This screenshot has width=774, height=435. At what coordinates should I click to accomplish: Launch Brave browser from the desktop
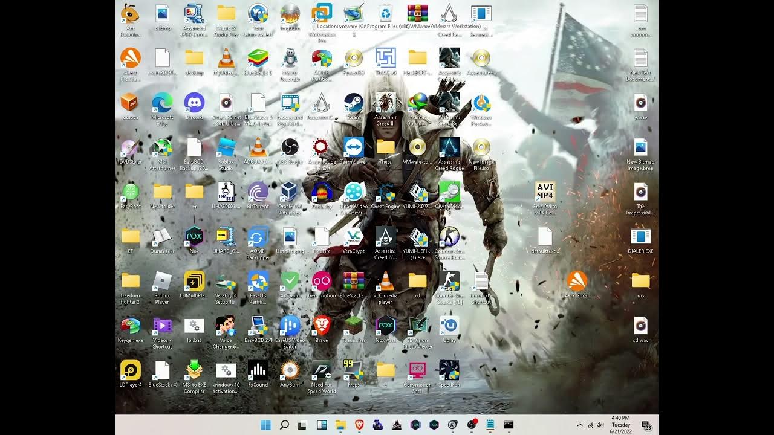pos(322,329)
